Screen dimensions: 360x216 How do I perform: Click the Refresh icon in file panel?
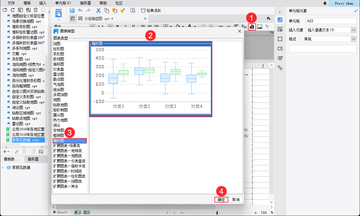click(13, 10)
